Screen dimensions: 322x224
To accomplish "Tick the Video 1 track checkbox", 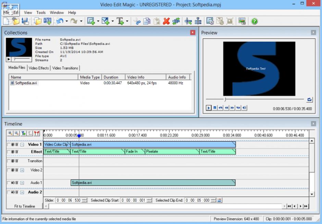I will (9, 145).
